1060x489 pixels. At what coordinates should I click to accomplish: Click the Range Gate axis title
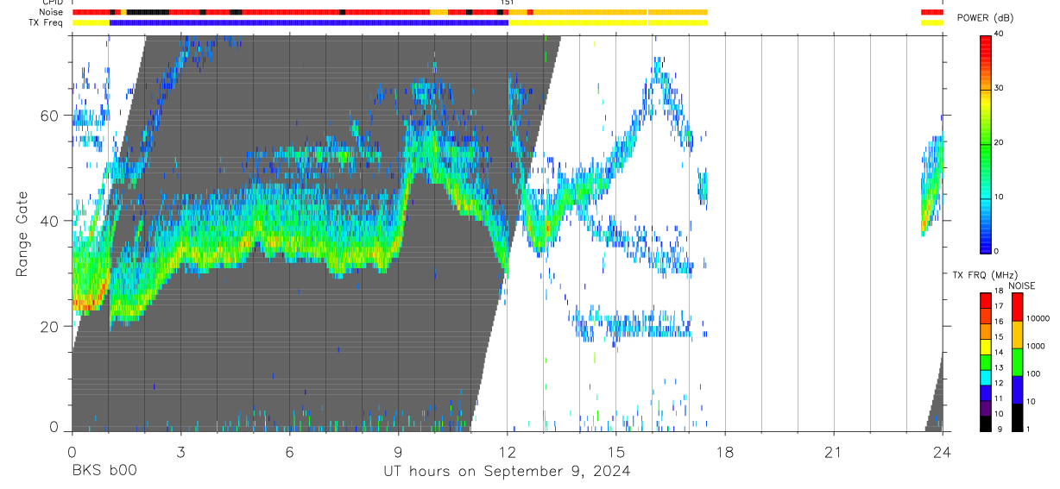click(22, 235)
